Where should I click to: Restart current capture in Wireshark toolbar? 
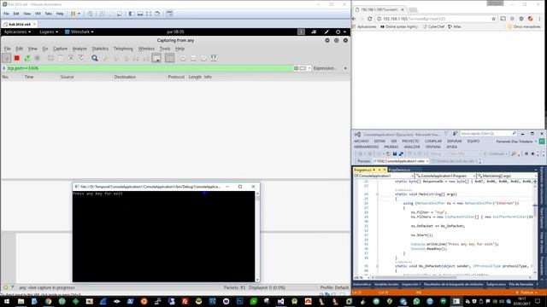tap(26, 58)
